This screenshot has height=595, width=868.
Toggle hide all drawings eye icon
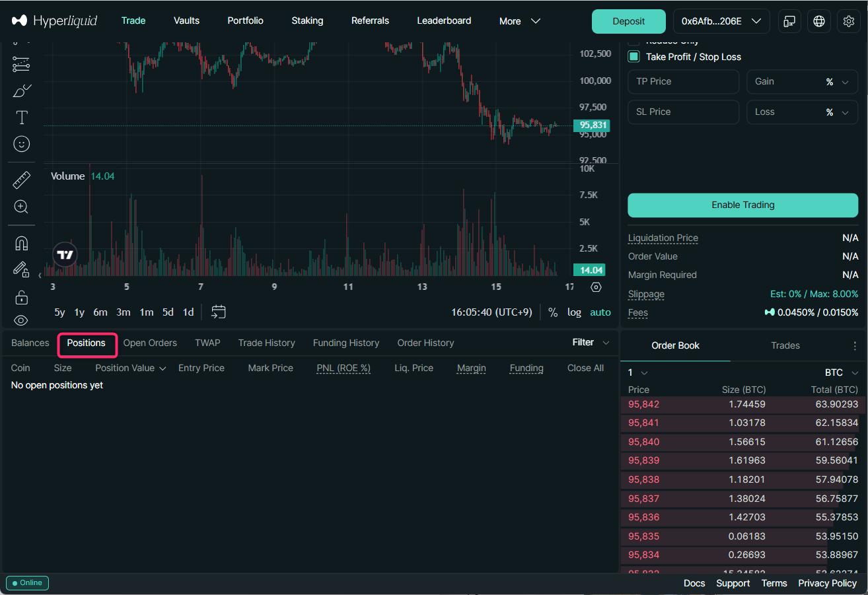pos(21,320)
